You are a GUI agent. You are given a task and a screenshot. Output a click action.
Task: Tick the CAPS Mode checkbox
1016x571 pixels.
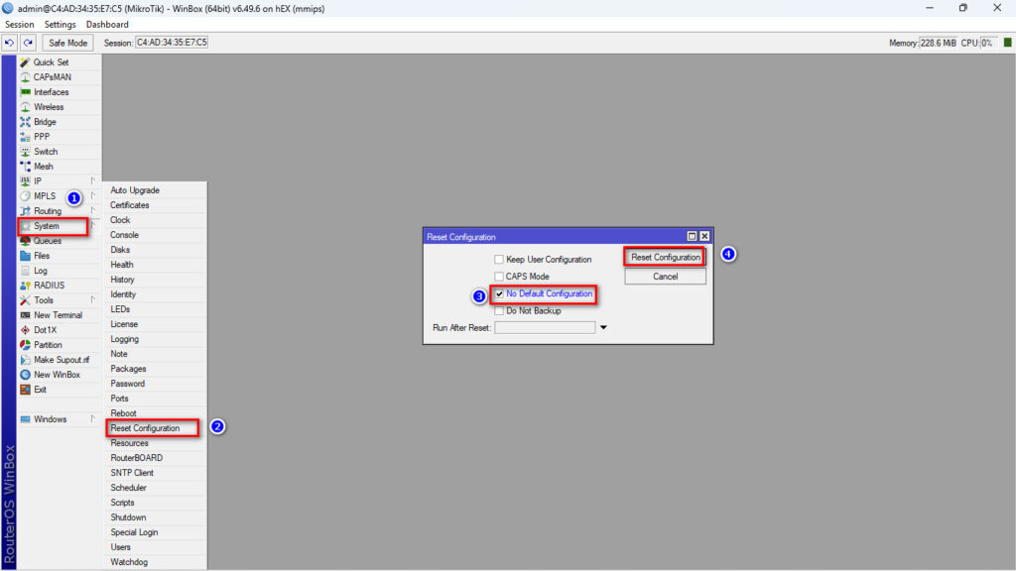pos(499,277)
